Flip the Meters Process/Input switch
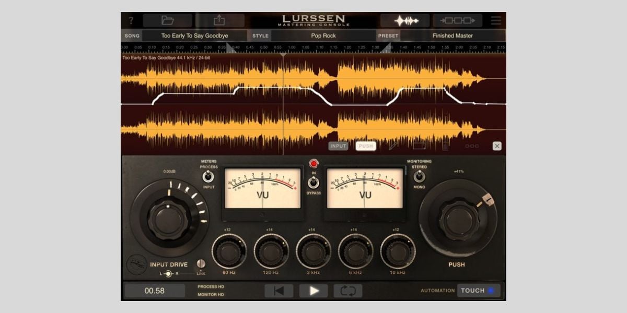Screen dimensions: 627x313 coord(208,176)
